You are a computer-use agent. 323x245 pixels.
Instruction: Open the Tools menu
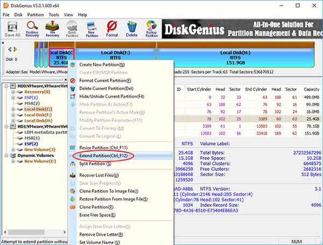[53, 13]
